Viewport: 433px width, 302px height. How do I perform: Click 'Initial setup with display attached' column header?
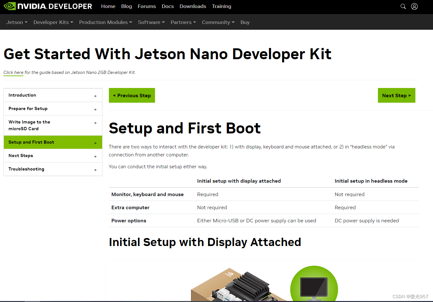coord(239,181)
